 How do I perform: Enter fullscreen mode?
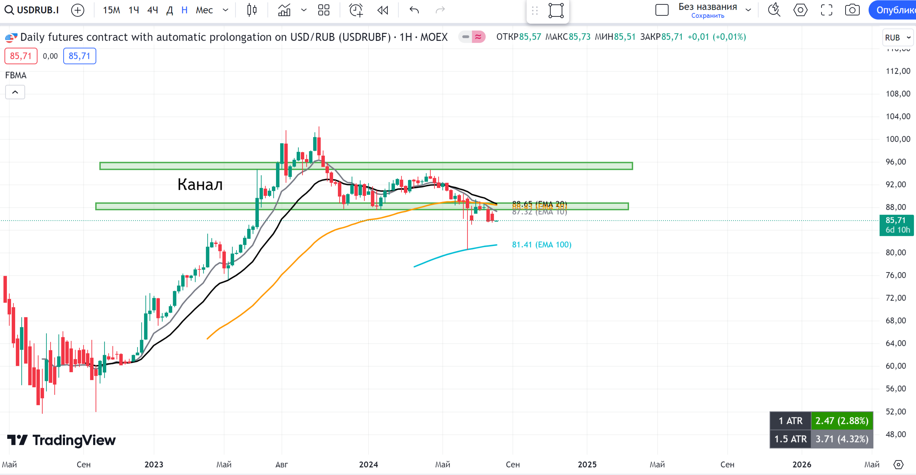[x=826, y=10]
